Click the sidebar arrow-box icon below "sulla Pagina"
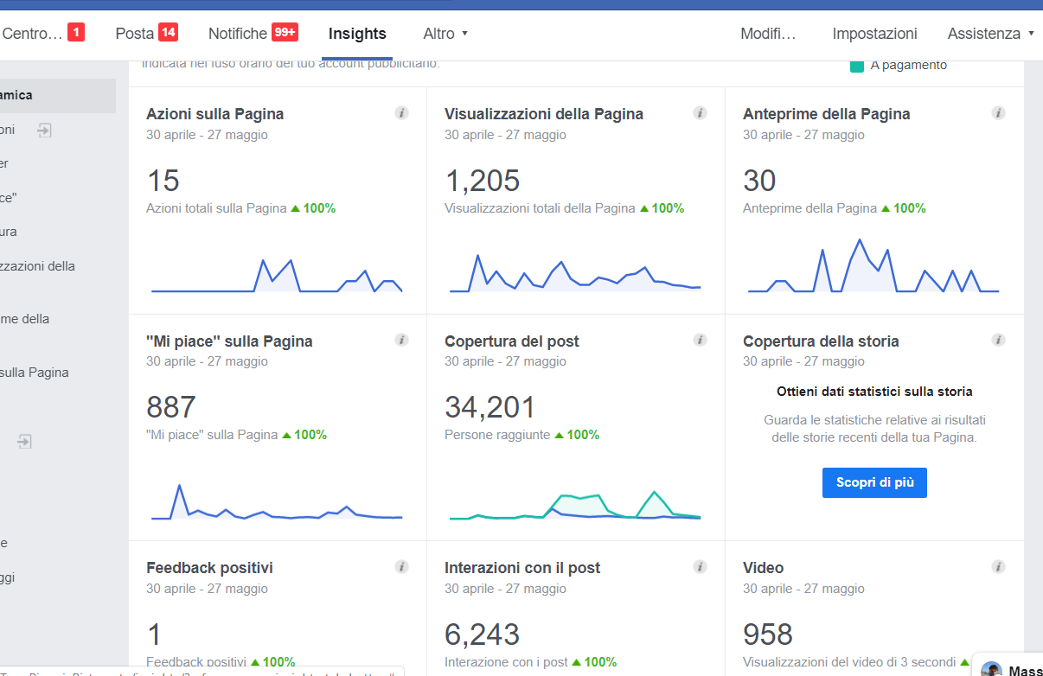 click(x=25, y=441)
